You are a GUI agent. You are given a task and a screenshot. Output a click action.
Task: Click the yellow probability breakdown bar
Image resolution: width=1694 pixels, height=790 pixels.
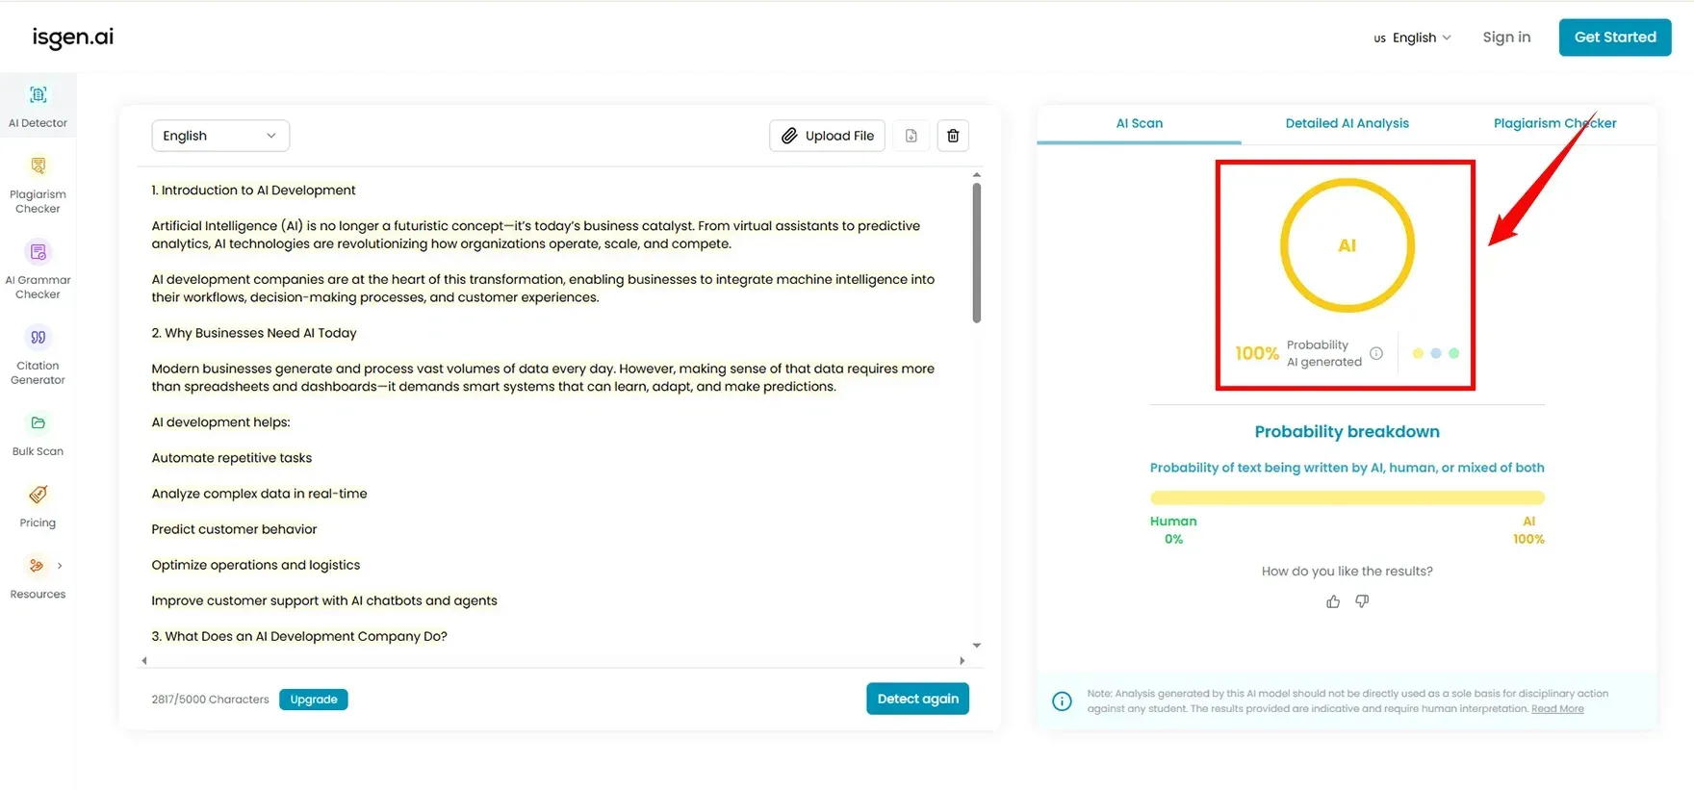pos(1347,497)
